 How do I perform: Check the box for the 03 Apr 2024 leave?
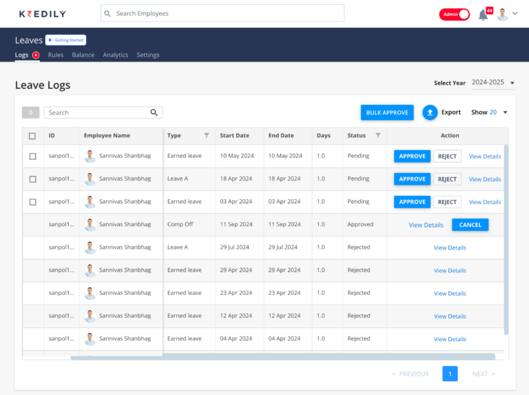(33, 202)
